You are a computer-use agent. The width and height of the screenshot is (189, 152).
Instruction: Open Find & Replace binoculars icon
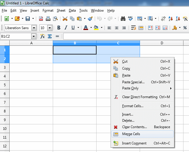pos(123,19)
